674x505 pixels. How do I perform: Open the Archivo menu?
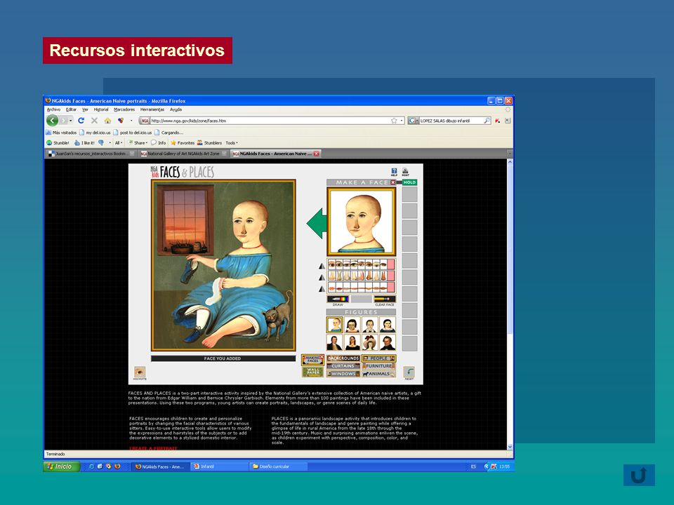pyautogui.click(x=54, y=109)
